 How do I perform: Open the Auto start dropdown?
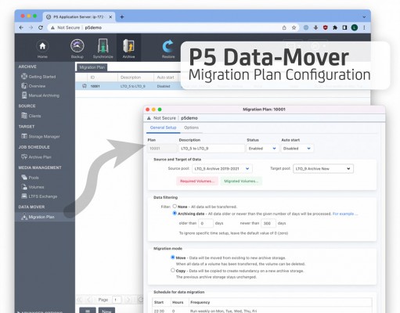[297, 149]
